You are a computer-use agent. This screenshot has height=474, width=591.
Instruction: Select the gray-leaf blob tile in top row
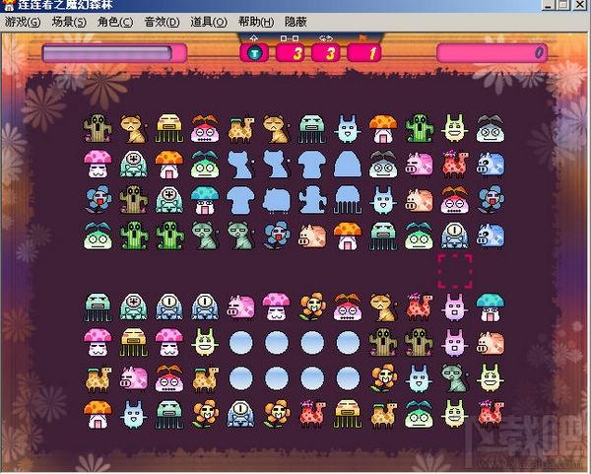tap(490, 129)
